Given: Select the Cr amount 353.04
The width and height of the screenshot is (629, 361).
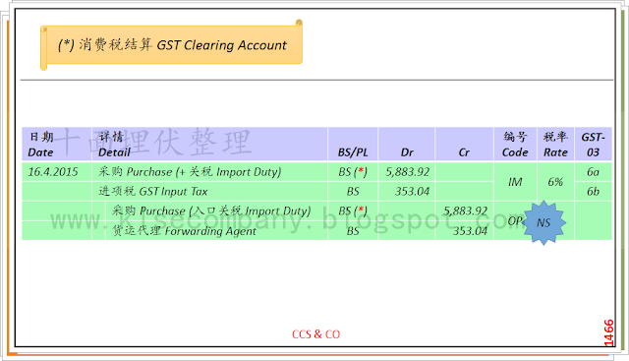Looking at the screenshot, I should [x=470, y=231].
